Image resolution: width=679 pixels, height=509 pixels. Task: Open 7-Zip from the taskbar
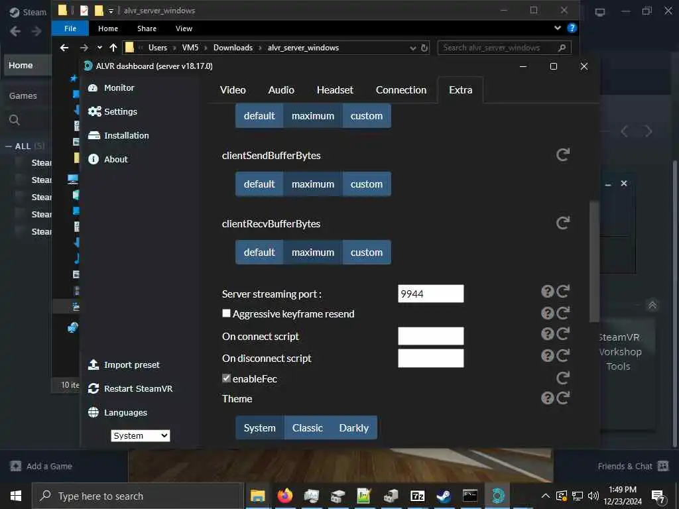tap(418, 496)
